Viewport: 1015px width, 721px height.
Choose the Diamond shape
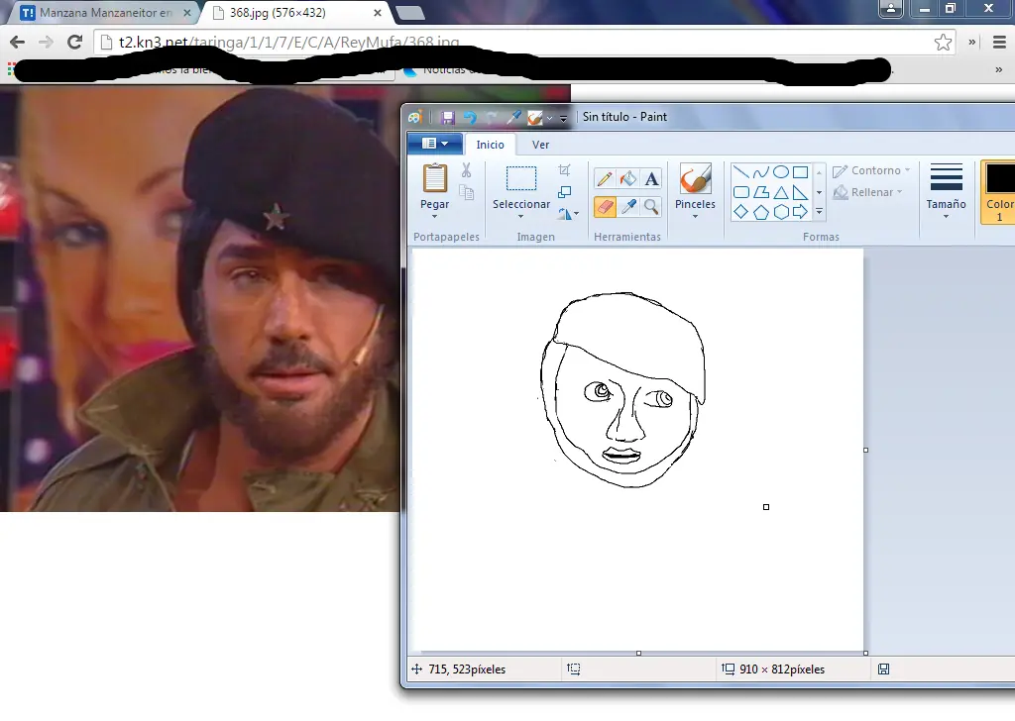click(x=741, y=212)
